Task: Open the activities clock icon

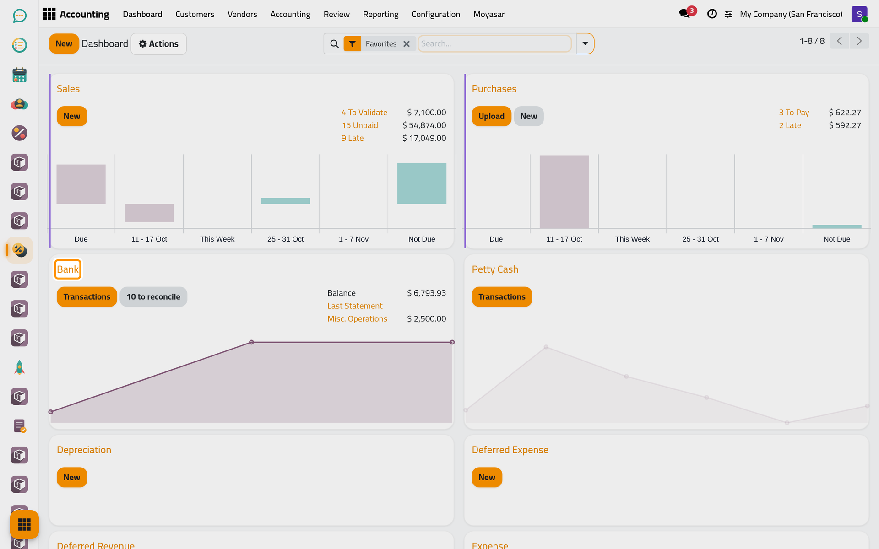Action: coord(712,14)
